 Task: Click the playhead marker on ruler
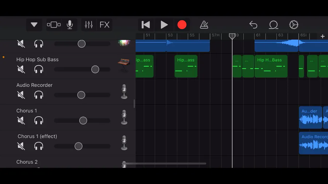[232, 36]
